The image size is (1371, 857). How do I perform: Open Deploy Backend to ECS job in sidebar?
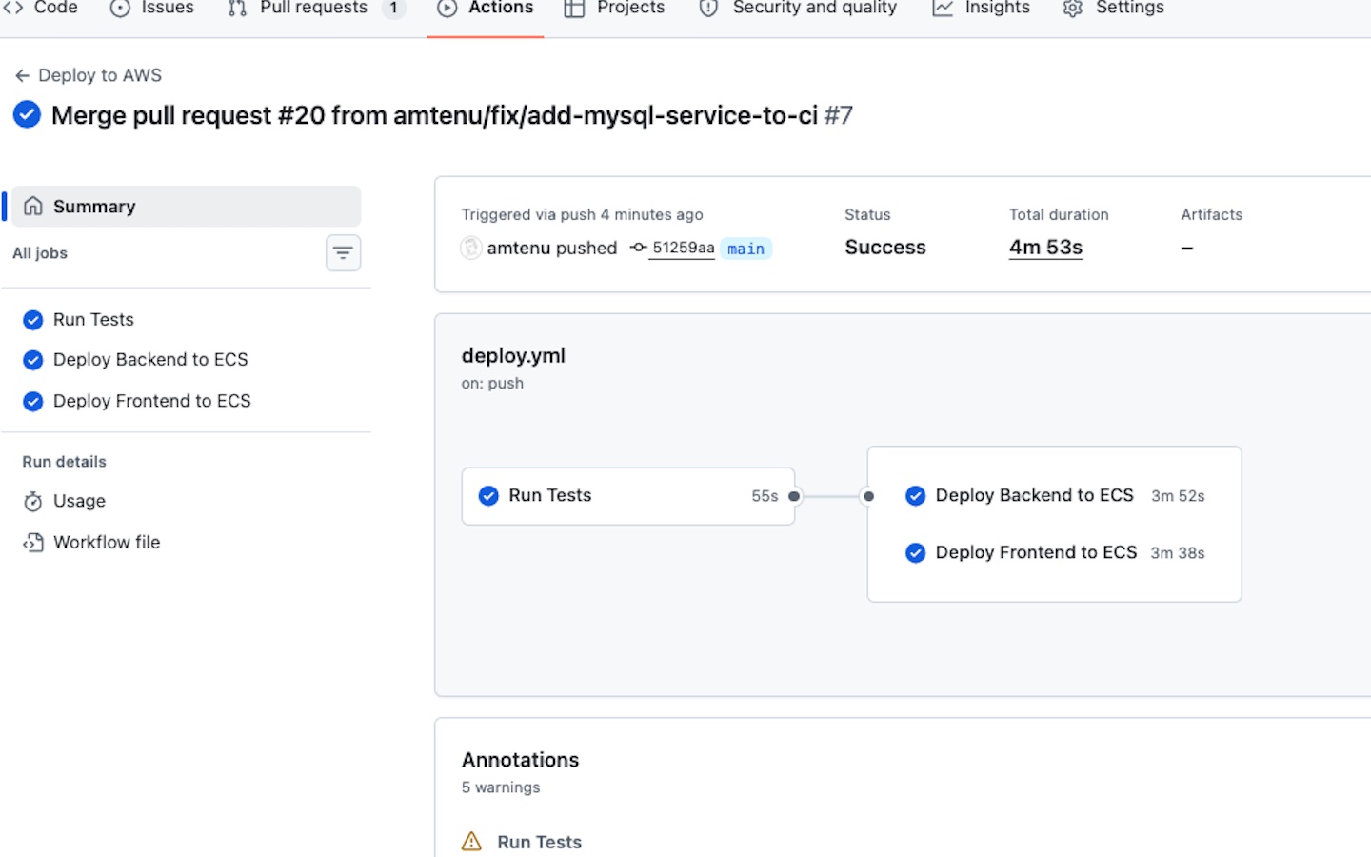(150, 360)
